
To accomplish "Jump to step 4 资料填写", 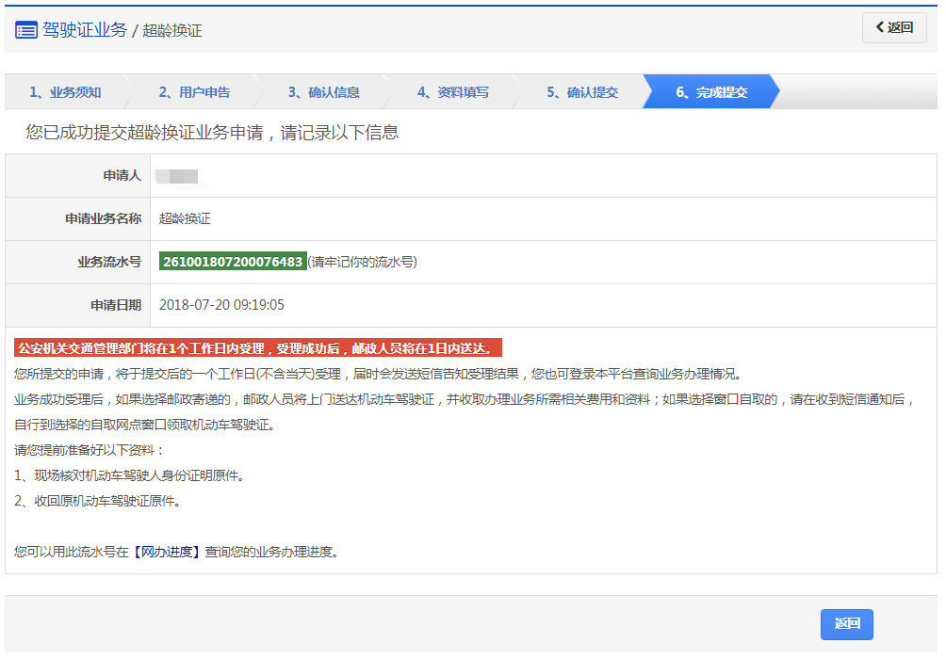I will coord(453,92).
